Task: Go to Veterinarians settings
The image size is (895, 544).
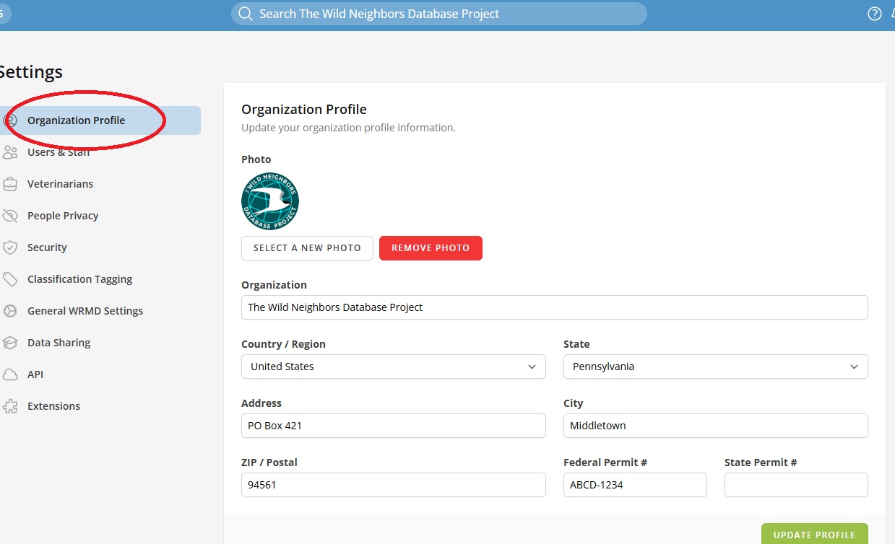Action: [x=60, y=184]
